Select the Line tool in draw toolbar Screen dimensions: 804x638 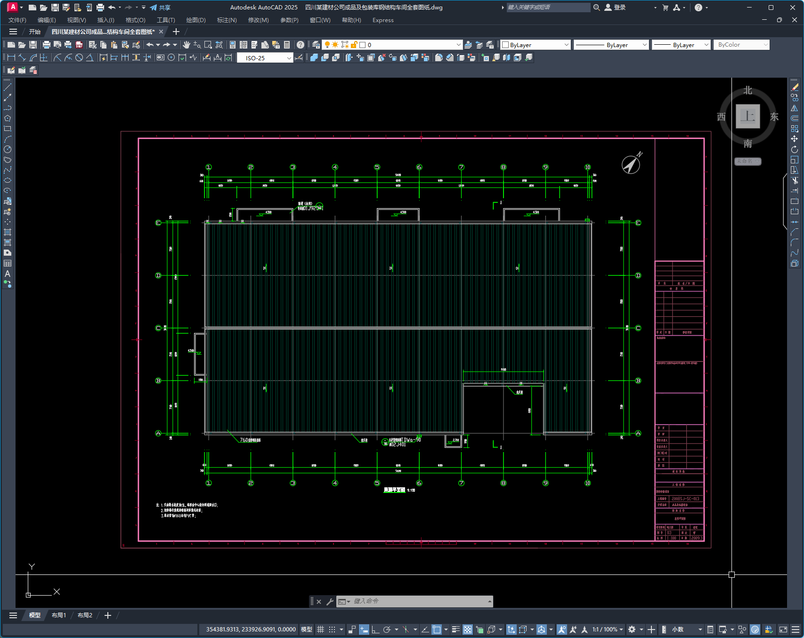coord(8,87)
